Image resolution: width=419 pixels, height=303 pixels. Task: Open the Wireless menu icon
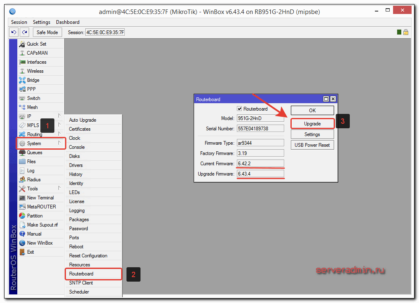pyautogui.click(x=22, y=71)
